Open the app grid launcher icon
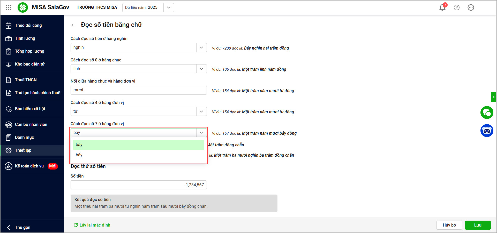The height and width of the screenshot is (233, 497). (x=9, y=7)
